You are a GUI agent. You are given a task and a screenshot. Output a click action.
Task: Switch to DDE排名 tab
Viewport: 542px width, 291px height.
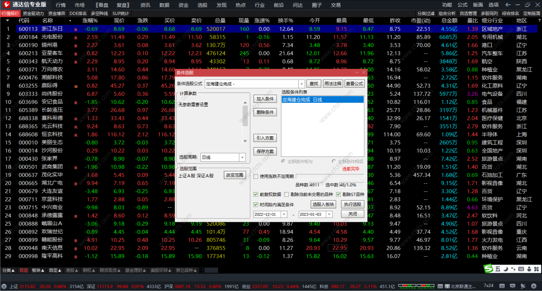tap(78, 13)
